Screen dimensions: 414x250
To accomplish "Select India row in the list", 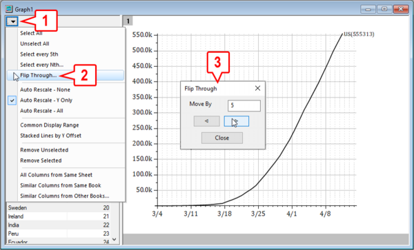I will (x=59, y=225).
